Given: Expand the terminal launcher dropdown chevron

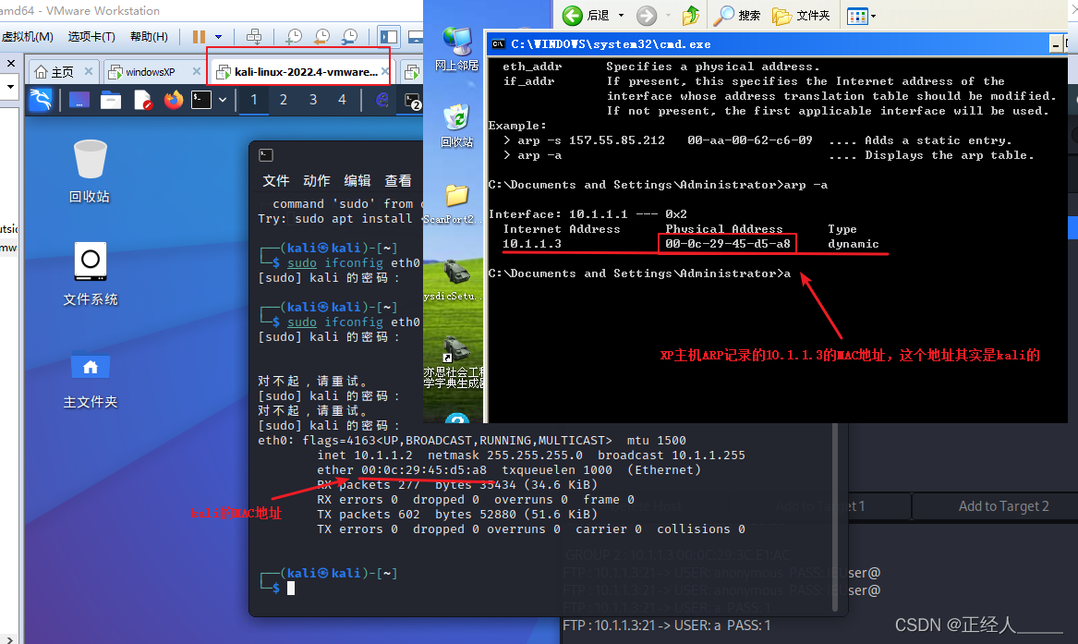Looking at the screenshot, I should [223, 101].
